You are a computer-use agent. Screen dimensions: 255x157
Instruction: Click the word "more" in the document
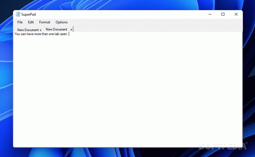pos(37,34)
